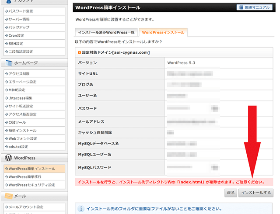Click the MySQLデータベース名 row label

coord(98,143)
